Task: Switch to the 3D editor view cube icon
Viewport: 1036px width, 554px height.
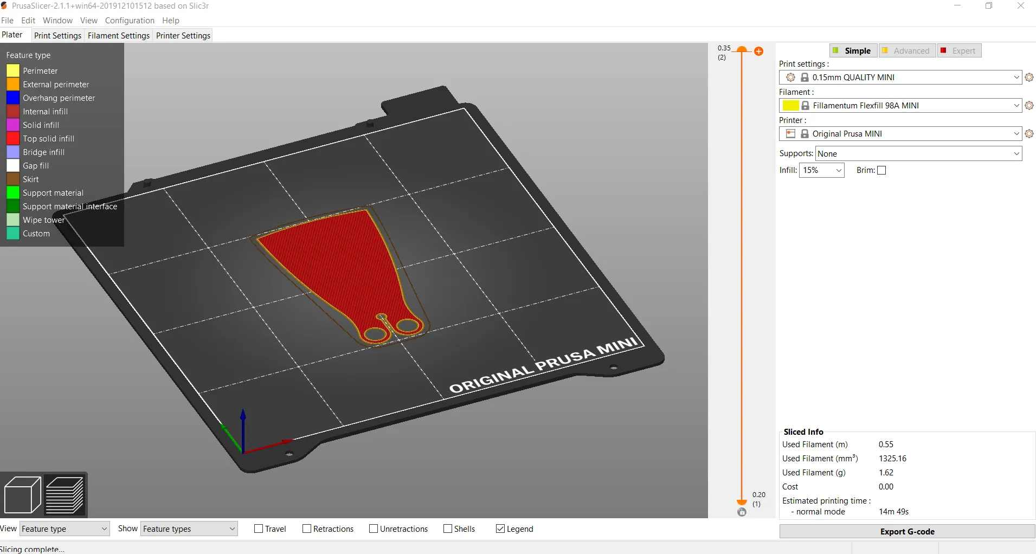Action: (22, 494)
